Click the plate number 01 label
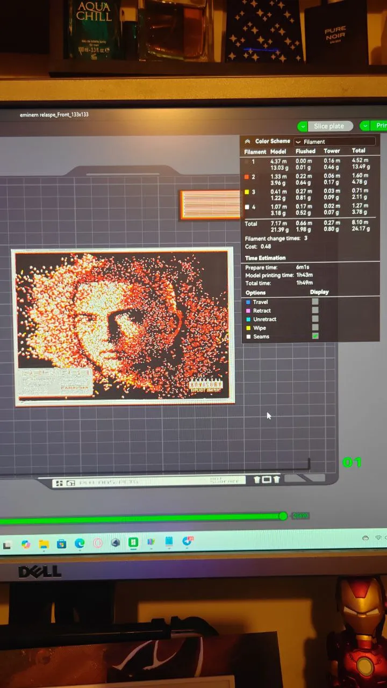387x688 pixels. tap(352, 462)
